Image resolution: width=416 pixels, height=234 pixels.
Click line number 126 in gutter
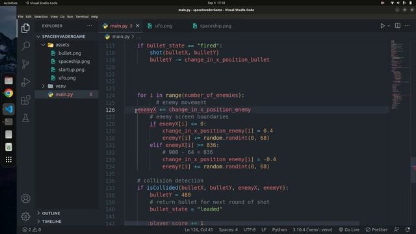[x=110, y=110]
